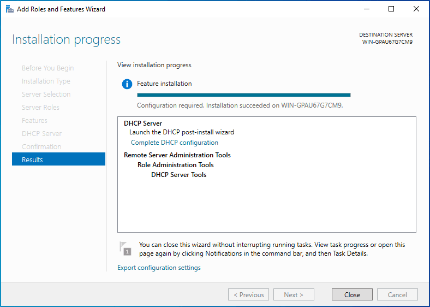Viewport: 430px width, 307px height.
Task: Click the feature installation progress bar
Action: [x=243, y=95]
